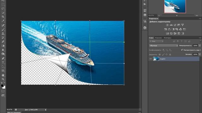Select the Hand tool
The width and height of the screenshot is (202, 113).
pyautogui.click(x=3, y=75)
